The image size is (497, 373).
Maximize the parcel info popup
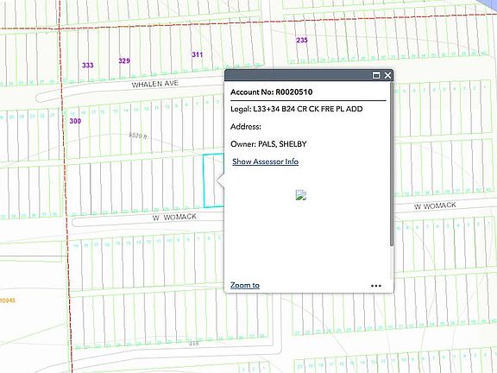click(376, 75)
